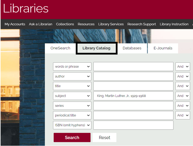This screenshot has width=193, height=146.
Task: Click the periodical title text field
Action: coord(133,115)
